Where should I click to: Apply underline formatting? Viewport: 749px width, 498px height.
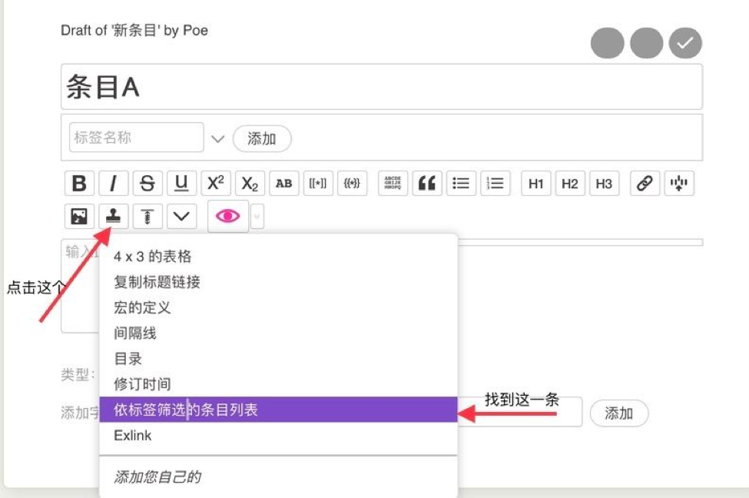181,184
